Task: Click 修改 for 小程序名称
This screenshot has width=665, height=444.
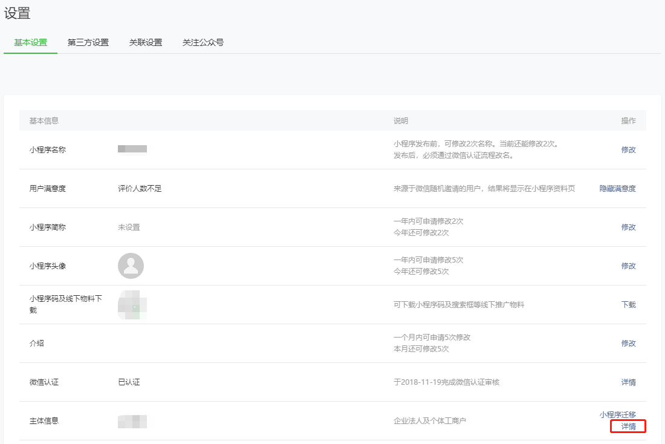Action: point(628,149)
